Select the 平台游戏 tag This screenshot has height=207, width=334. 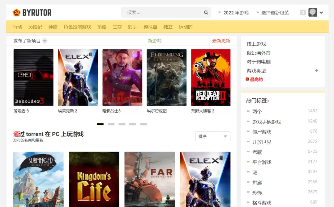click(262, 162)
